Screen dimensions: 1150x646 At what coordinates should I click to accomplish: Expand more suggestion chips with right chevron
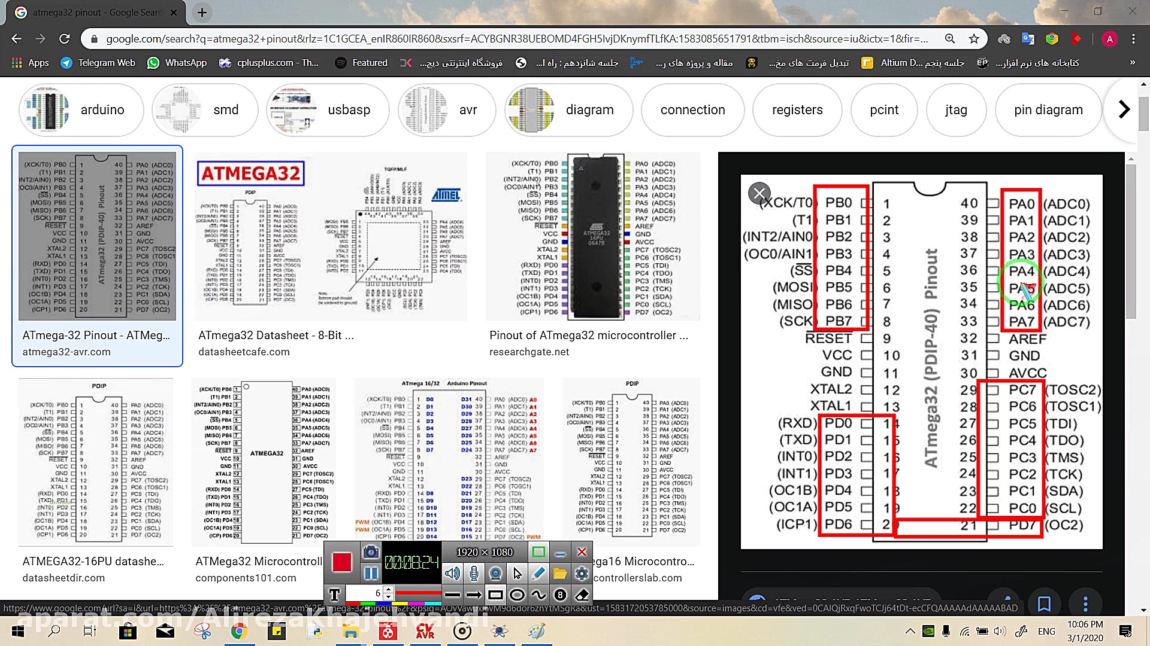(1124, 109)
